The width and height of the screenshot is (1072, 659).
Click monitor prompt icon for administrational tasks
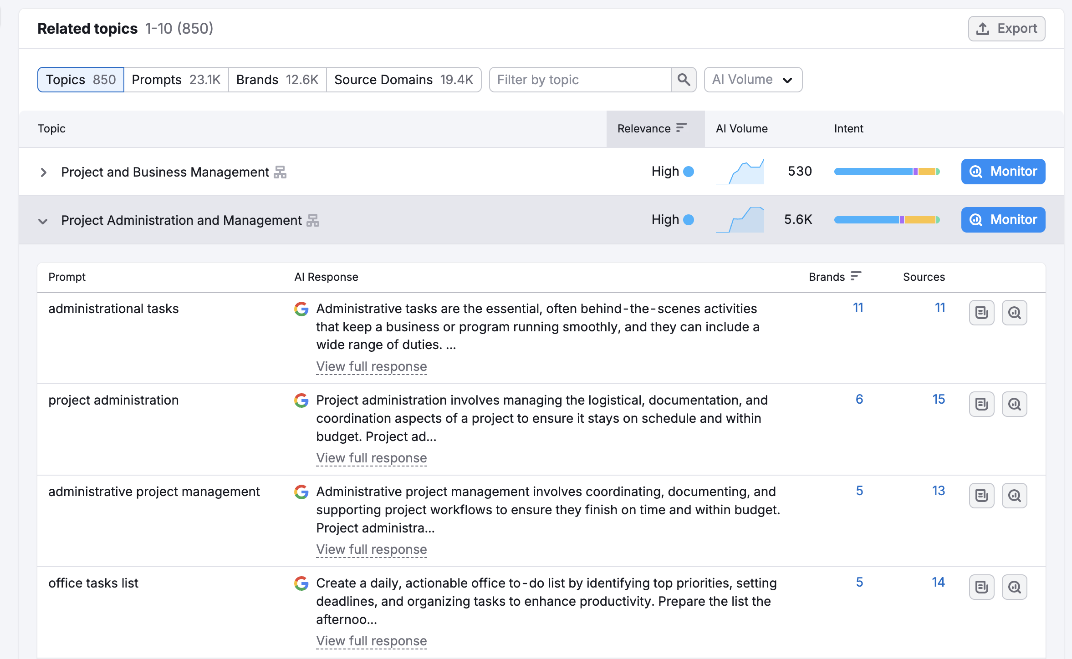(1014, 313)
